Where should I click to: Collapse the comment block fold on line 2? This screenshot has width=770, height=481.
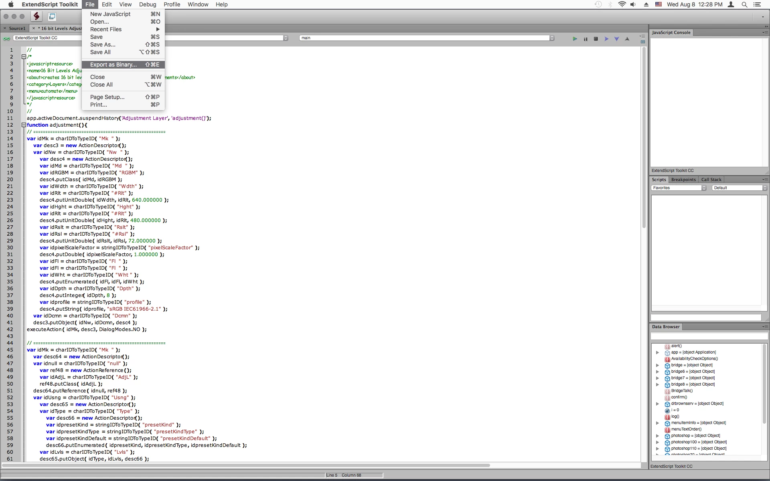point(24,57)
